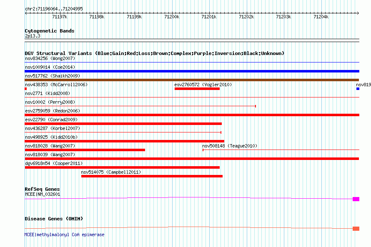Select Disease Genes (OMIM) track title

(x=54, y=219)
